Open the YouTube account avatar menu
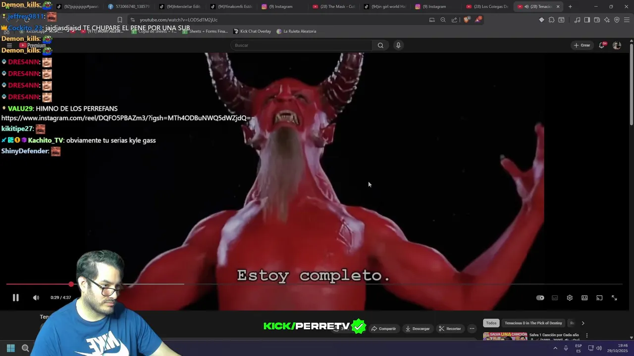This screenshot has width=634, height=356. click(x=617, y=45)
